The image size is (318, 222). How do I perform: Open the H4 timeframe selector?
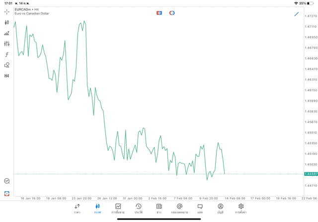tap(7, 76)
